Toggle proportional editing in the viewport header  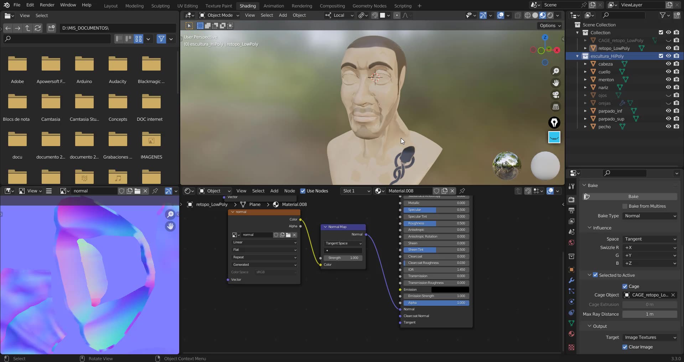[397, 15]
